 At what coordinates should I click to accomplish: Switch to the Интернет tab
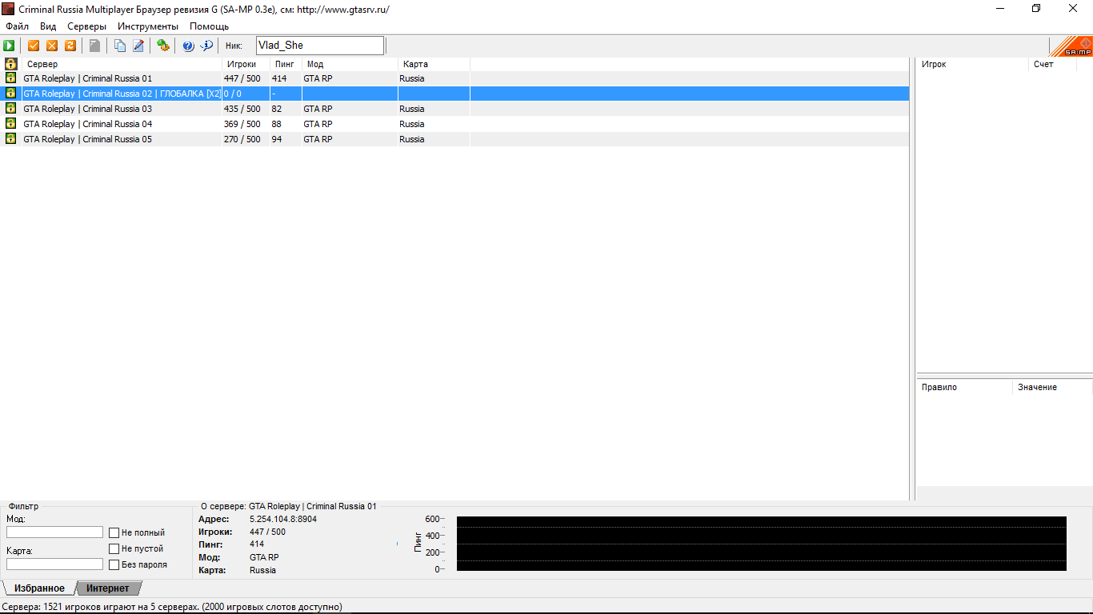pos(108,588)
